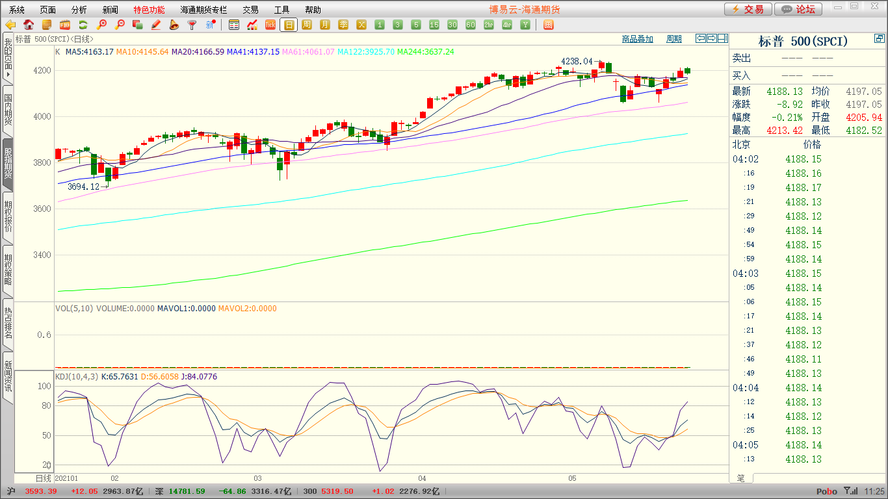Select the 30-minute period button
The width and height of the screenshot is (888, 499).
tap(452, 25)
